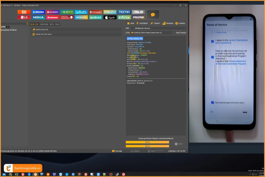This screenshot has height=177, width=265.
Task: Click the [SPRD] FACTORY RESET button
Action: click(x=45, y=34)
